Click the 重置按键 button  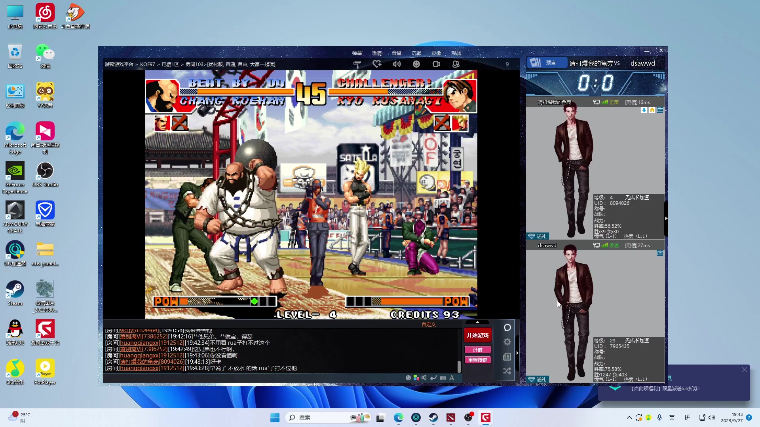[478, 360]
